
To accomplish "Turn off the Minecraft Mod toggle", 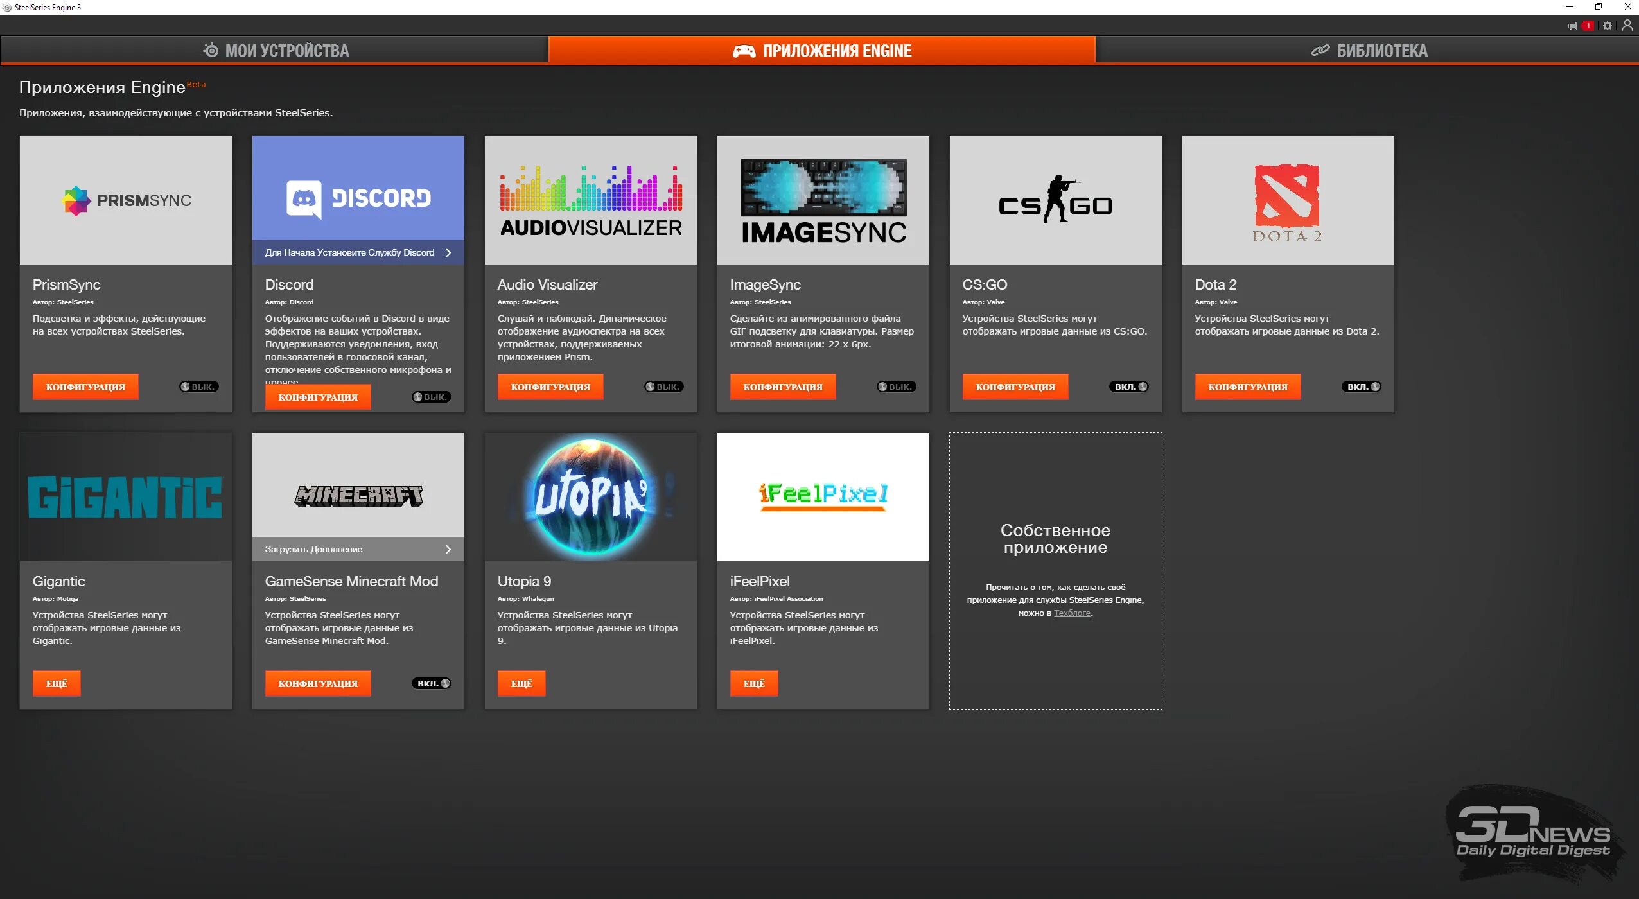I will (431, 683).
